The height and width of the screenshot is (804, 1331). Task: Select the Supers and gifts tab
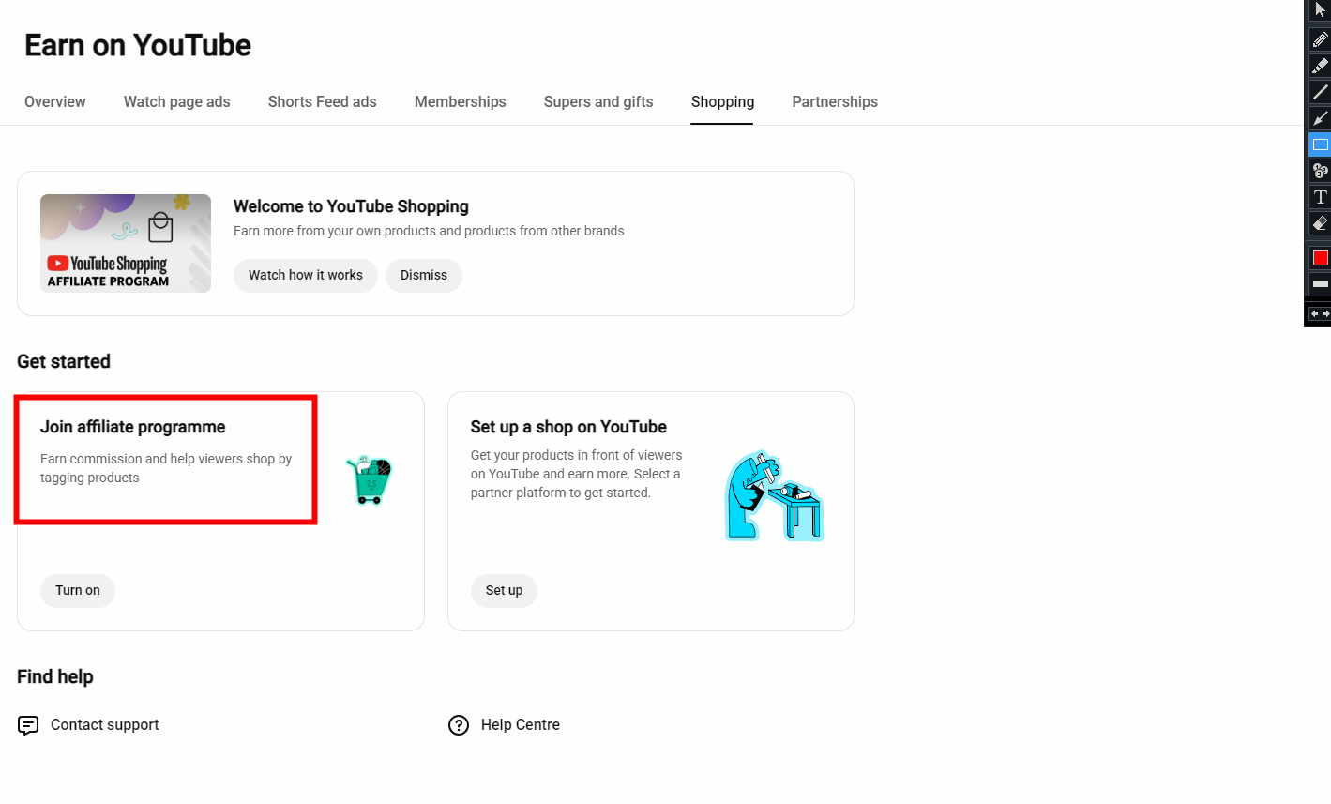(x=598, y=101)
